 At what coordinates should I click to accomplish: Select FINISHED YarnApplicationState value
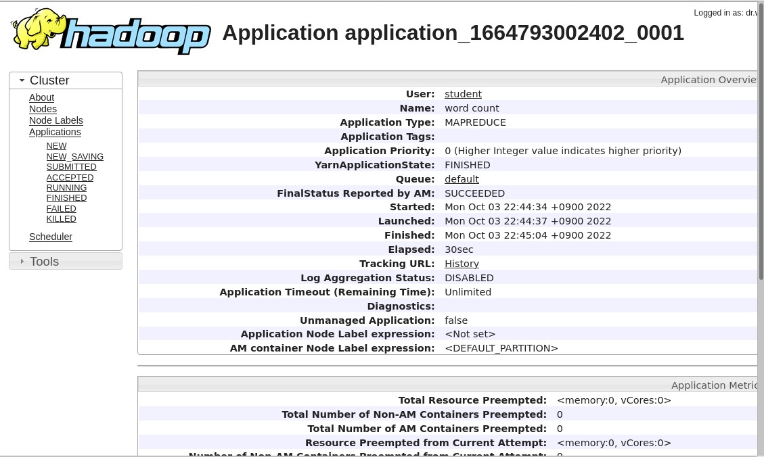468,165
